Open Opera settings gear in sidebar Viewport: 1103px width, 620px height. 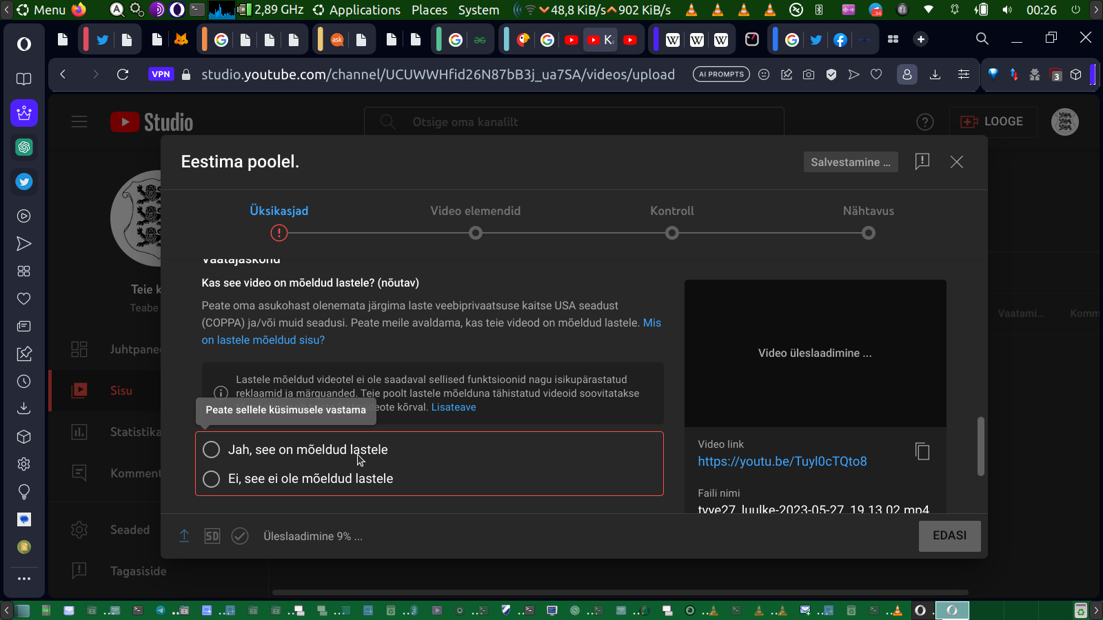pos(24,464)
